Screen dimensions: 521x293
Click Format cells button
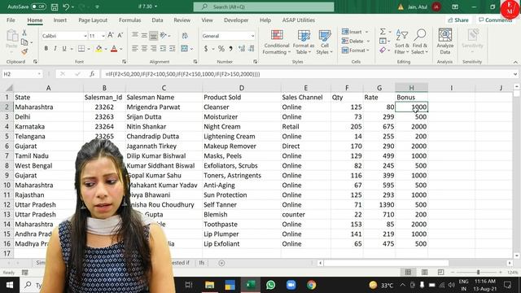point(356,50)
